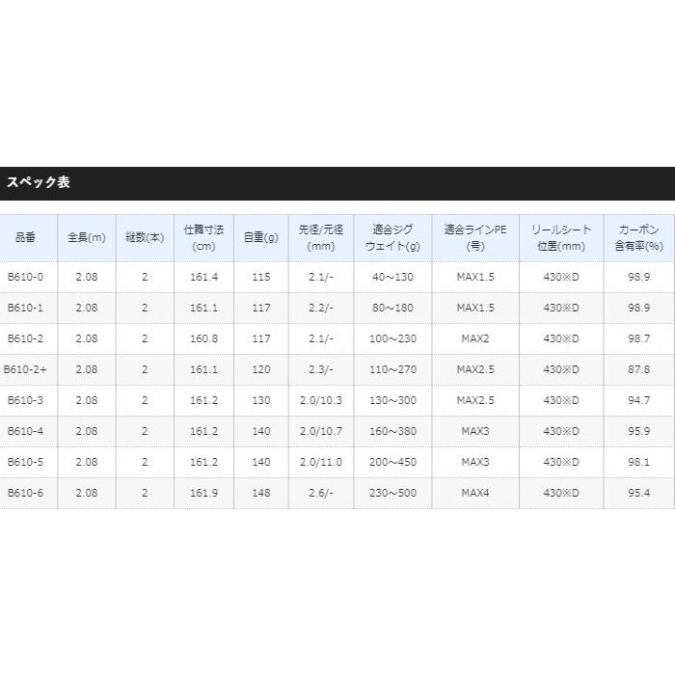Select the 仕舞寸法(cm) header cell
Image resolution: width=675 pixels, height=675 pixels.
click(203, 238)
